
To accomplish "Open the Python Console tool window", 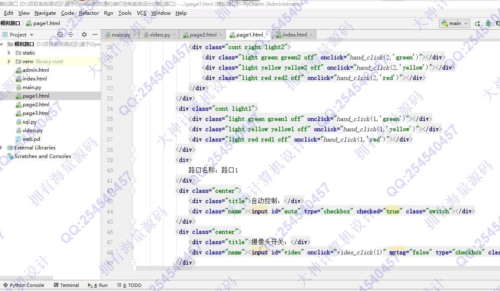I will click(x=23, y=285).
